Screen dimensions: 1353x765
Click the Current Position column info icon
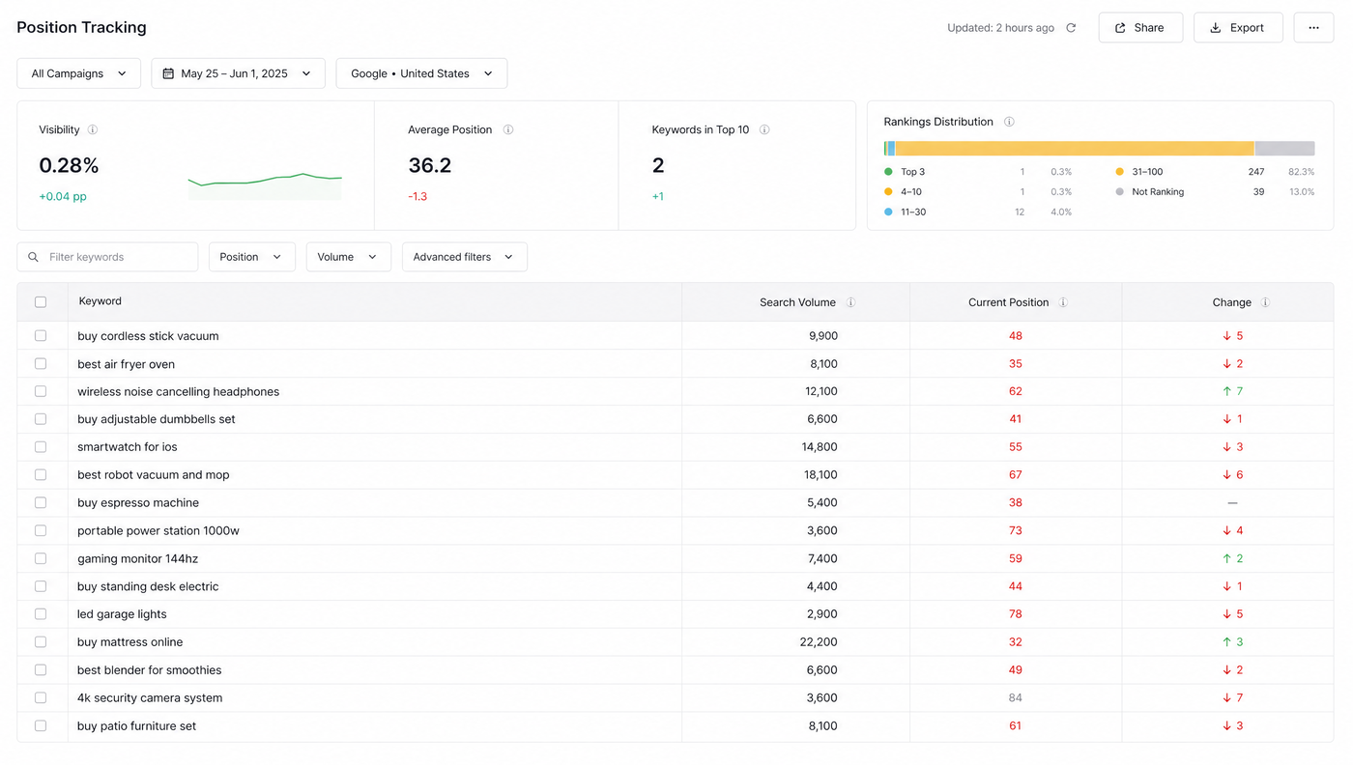click(x=1063, y=302)
